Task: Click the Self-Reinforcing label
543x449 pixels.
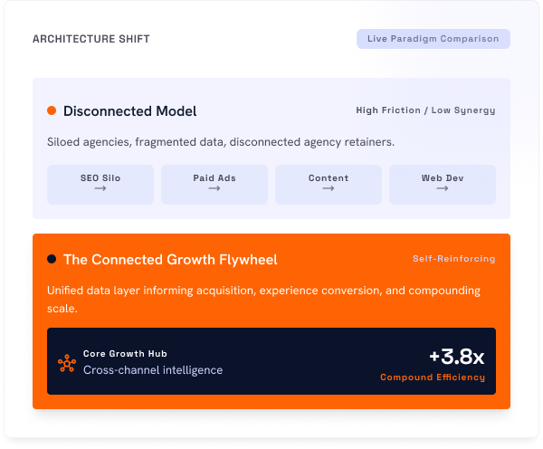Action: pyautogui.click(x=454, y=259)
